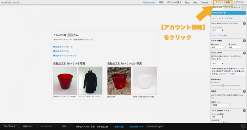Click the アップロード button in bottom bar
Viewport: 247px width, 130px height.
[10, 126]
